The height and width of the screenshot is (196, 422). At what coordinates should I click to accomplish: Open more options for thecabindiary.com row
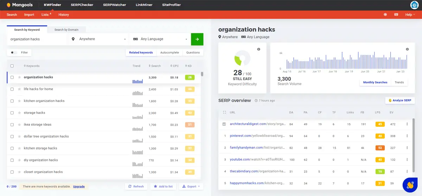pyautogui.click(x=407, y=171)
